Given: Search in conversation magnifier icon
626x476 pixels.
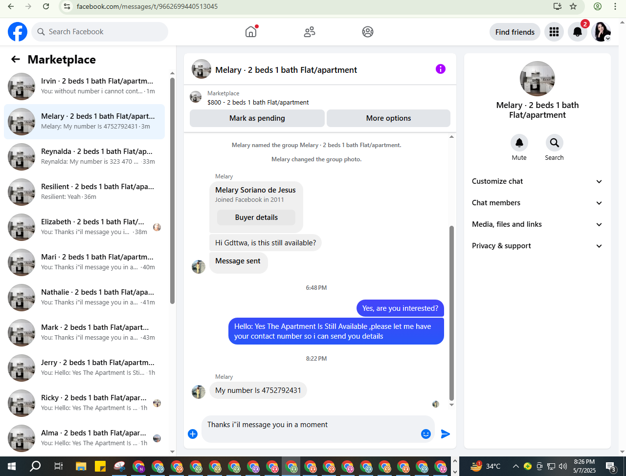Looking at the screenshot, I should tap(555, 143).
